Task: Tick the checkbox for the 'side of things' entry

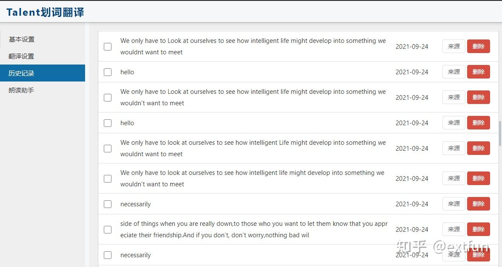Action: point(108,230)
